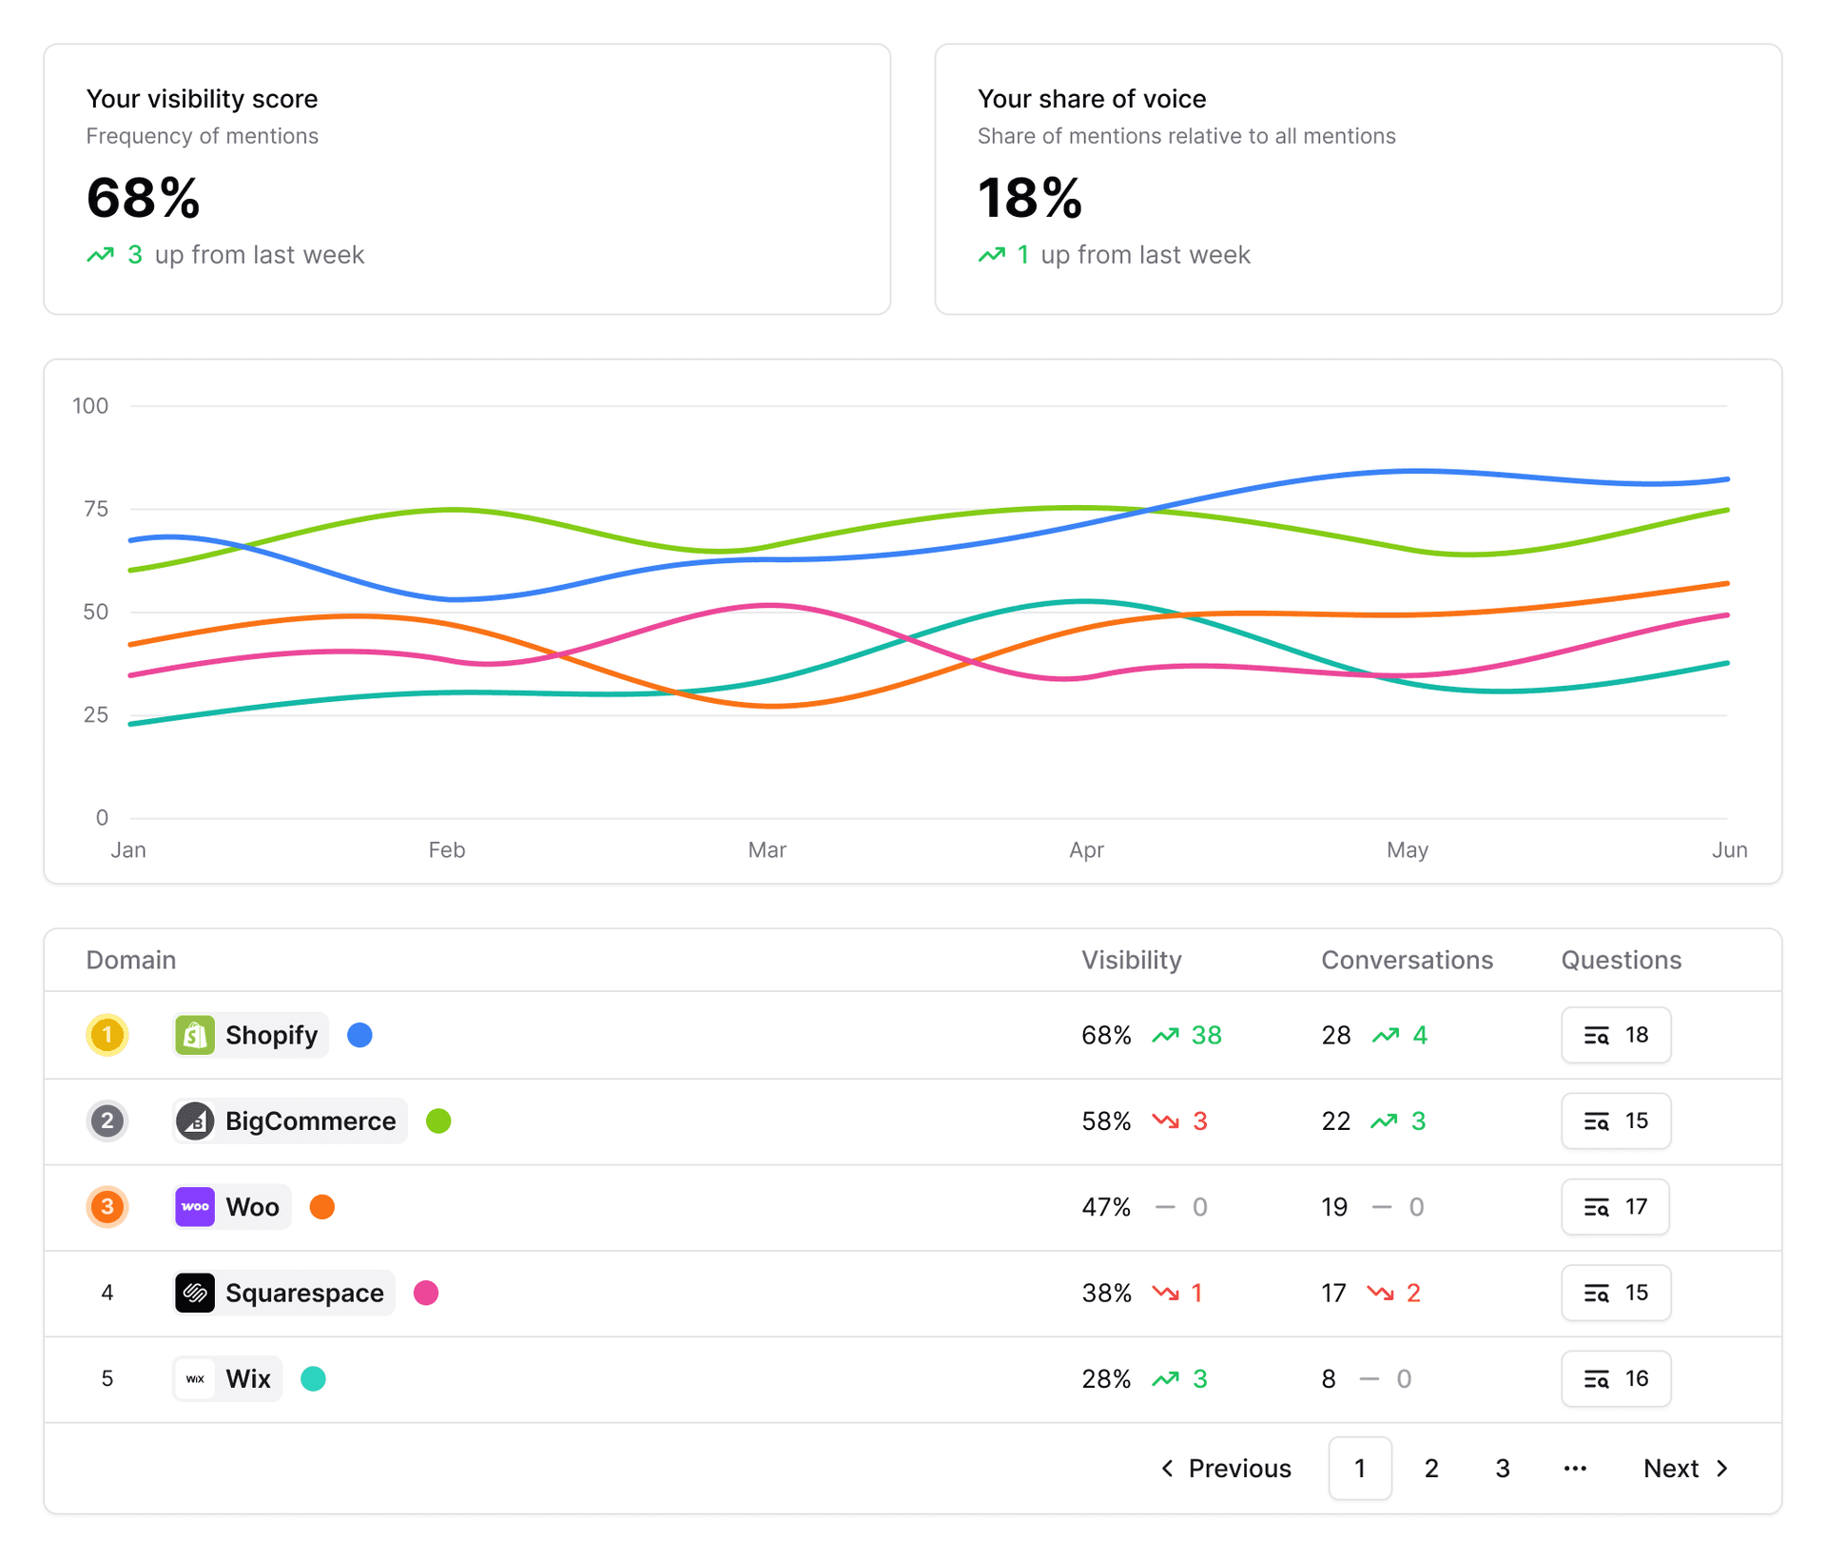This screenshot has height=1558, width=1826.
Task: Click the Shopify logo icon
Action: tap(195, 1035)
